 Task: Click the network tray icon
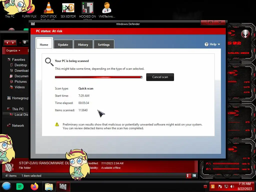click(x=226, y=186)
